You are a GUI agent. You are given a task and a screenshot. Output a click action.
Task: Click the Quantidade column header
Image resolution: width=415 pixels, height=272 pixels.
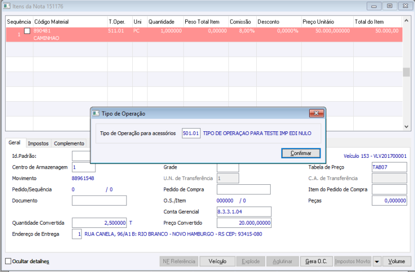[165, 22]
